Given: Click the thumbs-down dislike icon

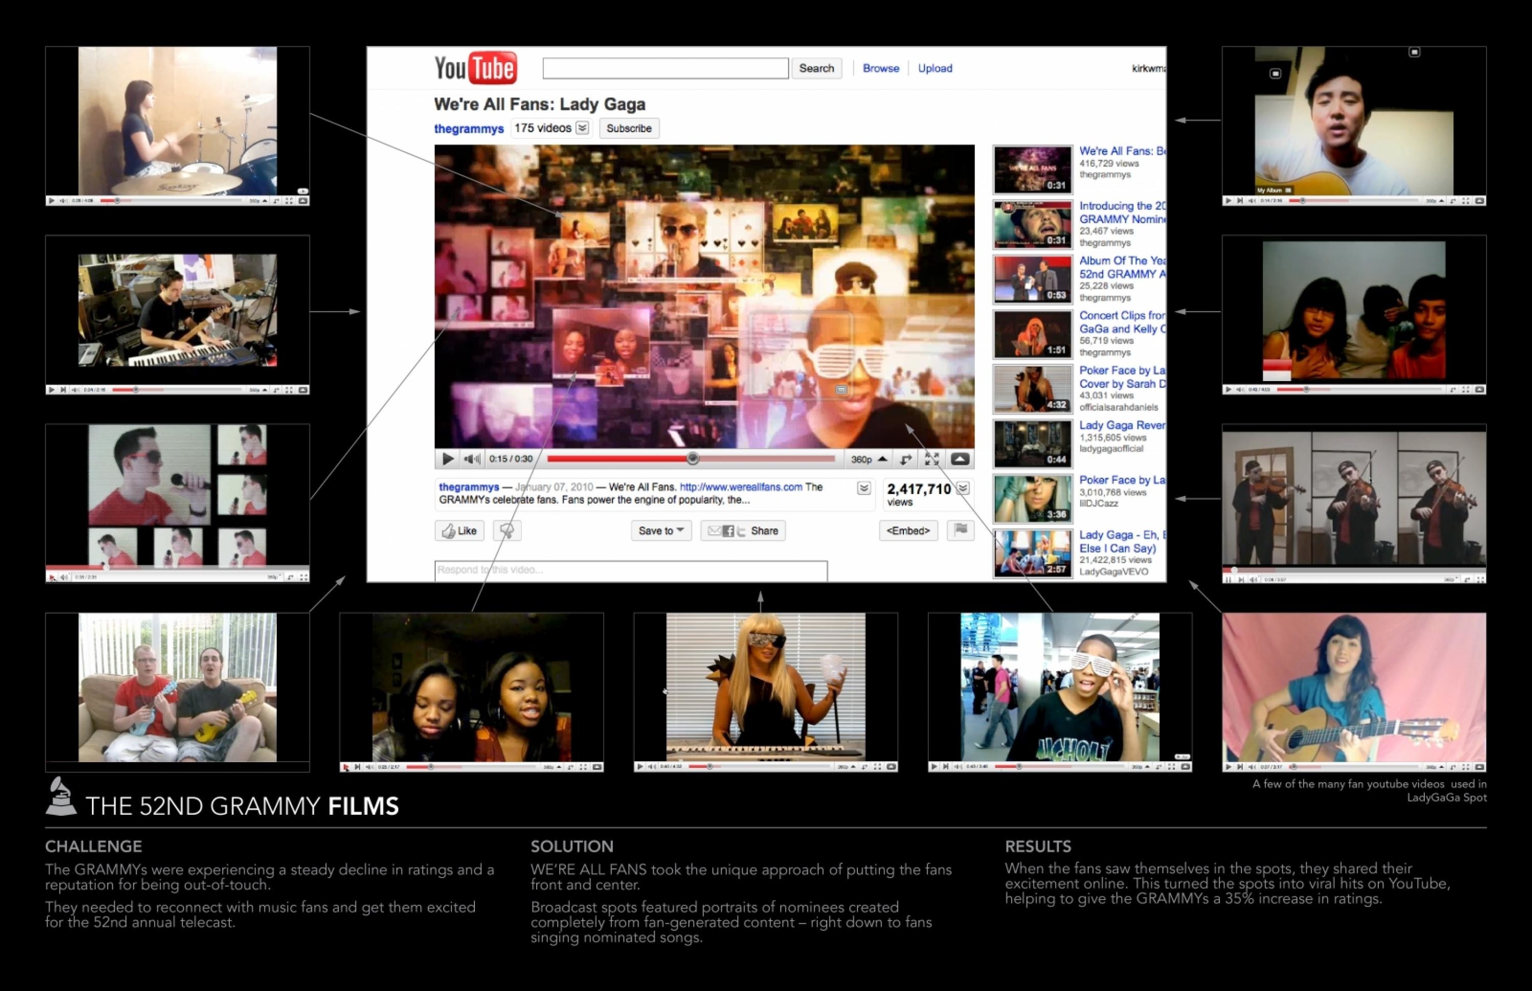Looking at the screenshot, I should tap(507, 531).
